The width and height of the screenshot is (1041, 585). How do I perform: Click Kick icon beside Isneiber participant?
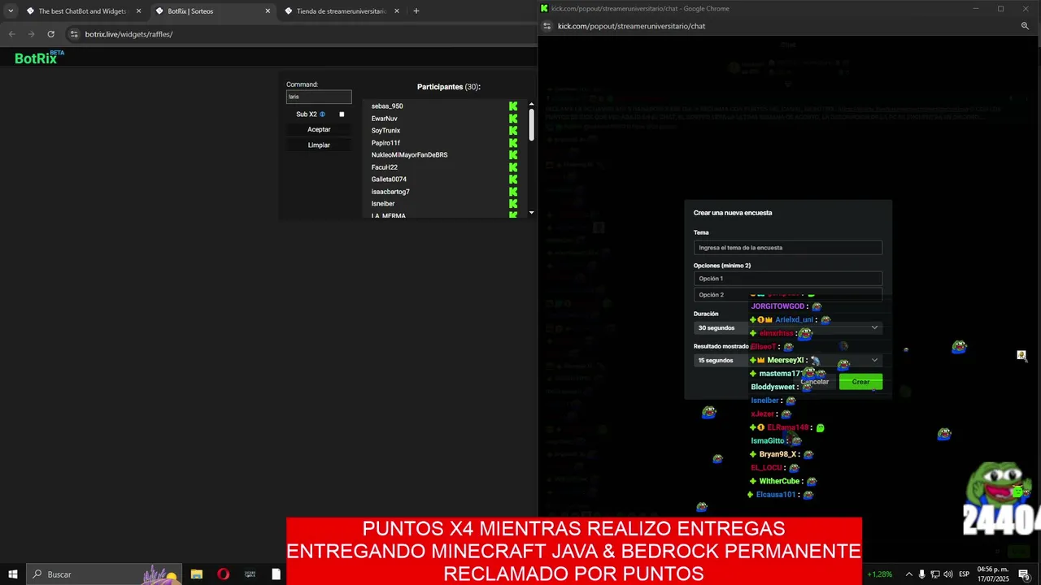513,204
